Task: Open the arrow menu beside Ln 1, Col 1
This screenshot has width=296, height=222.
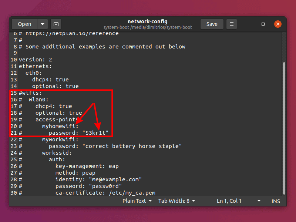Action: pos(259,201)
